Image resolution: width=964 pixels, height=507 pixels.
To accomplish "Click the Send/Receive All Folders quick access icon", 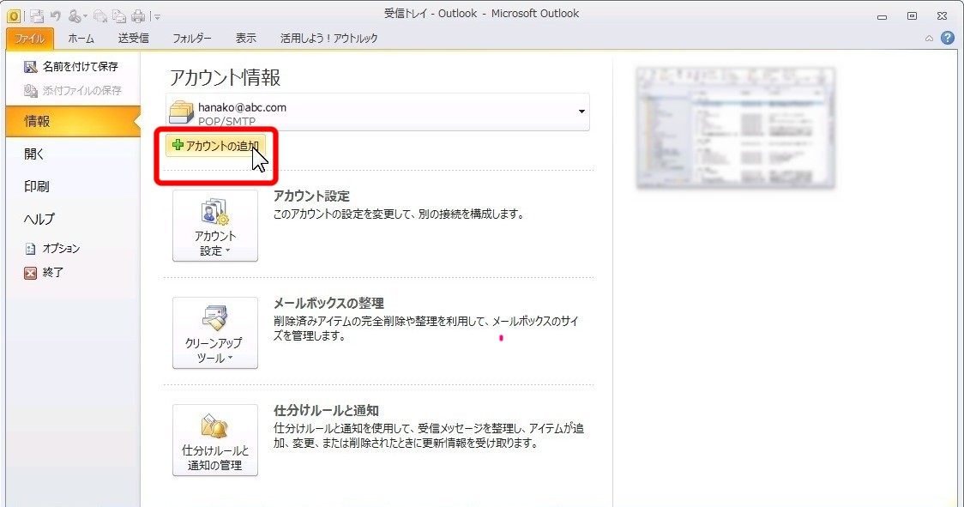I will tap(35, 15).
